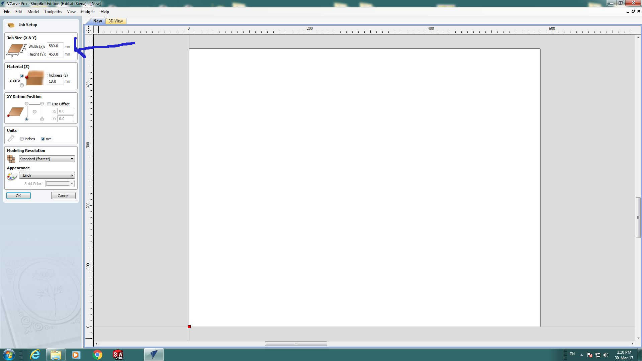This screenshot has width=642, height=361.
Task: Click the Units ruler icon
Action: coord(11,139)
